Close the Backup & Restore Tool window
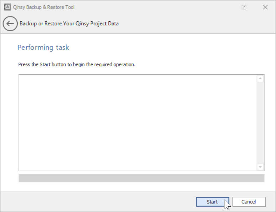The image size is (276, 212). tap(265, 7)
